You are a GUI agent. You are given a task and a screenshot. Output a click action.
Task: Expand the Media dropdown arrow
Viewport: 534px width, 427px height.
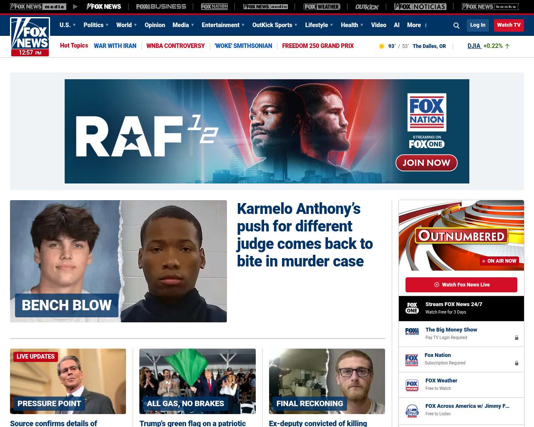192,25
